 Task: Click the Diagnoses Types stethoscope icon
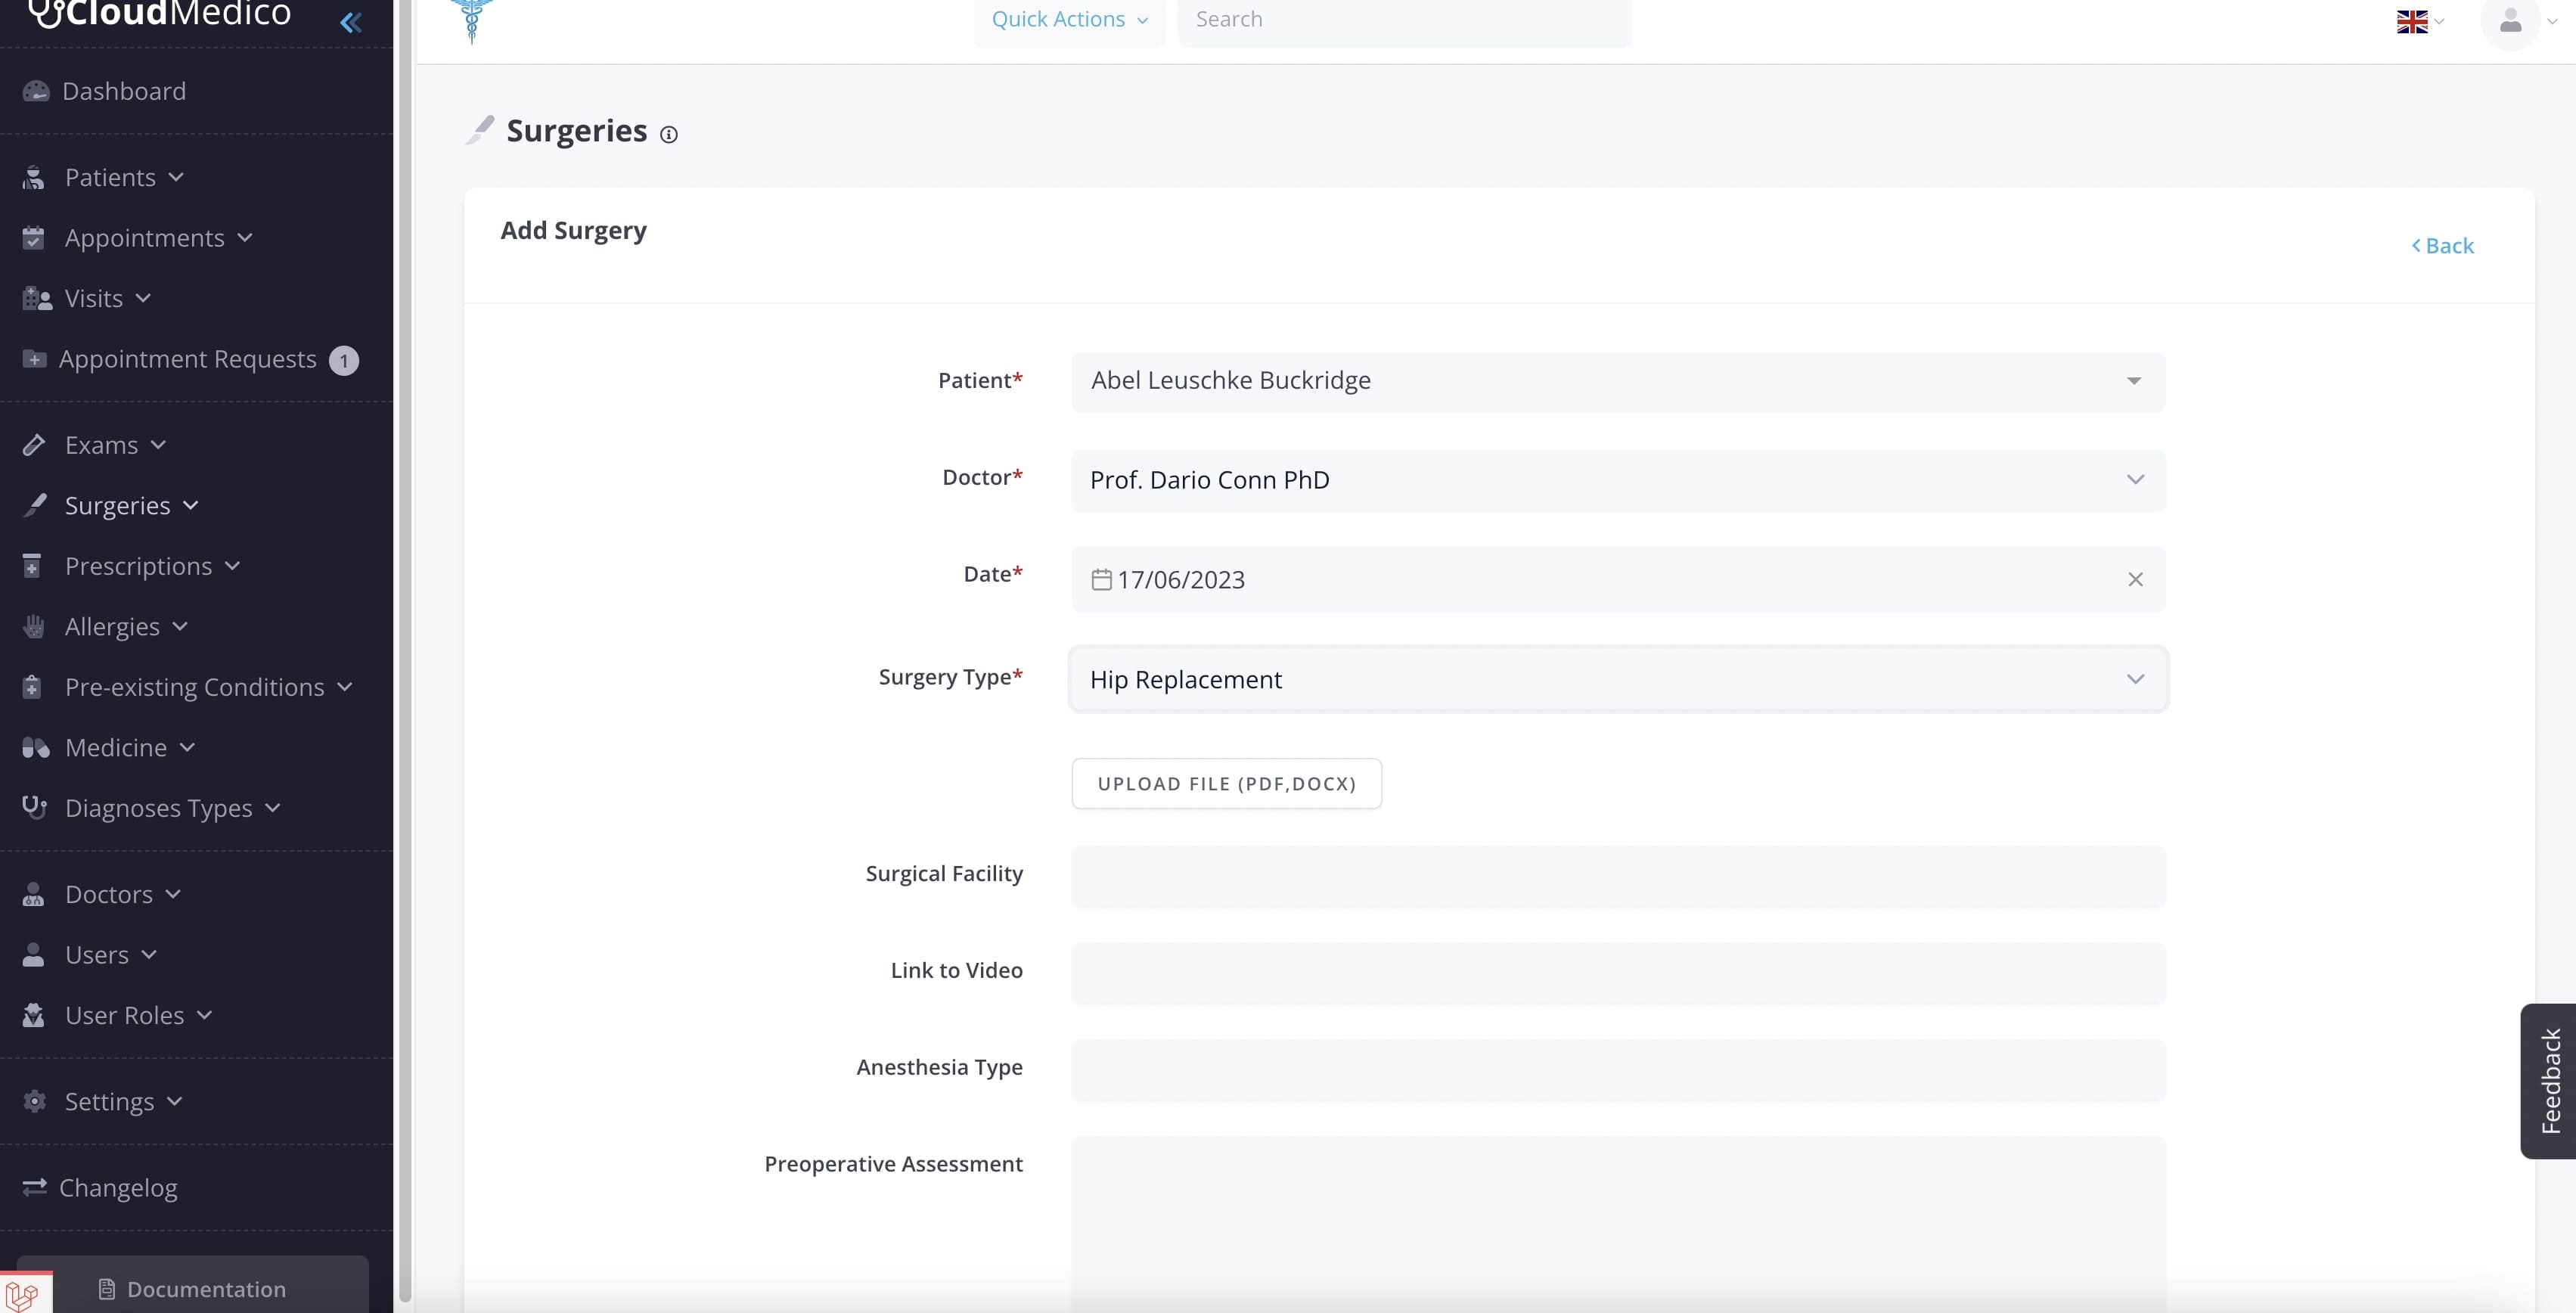click(x=35, y=807)
